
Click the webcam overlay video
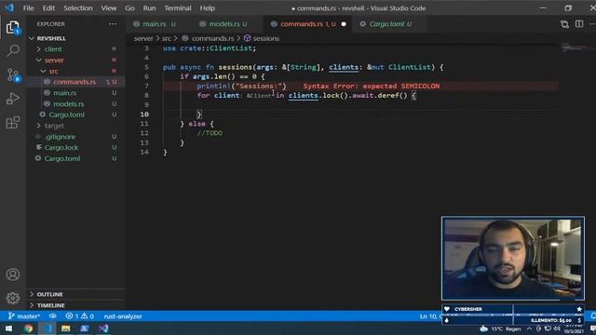coord(513,259)
